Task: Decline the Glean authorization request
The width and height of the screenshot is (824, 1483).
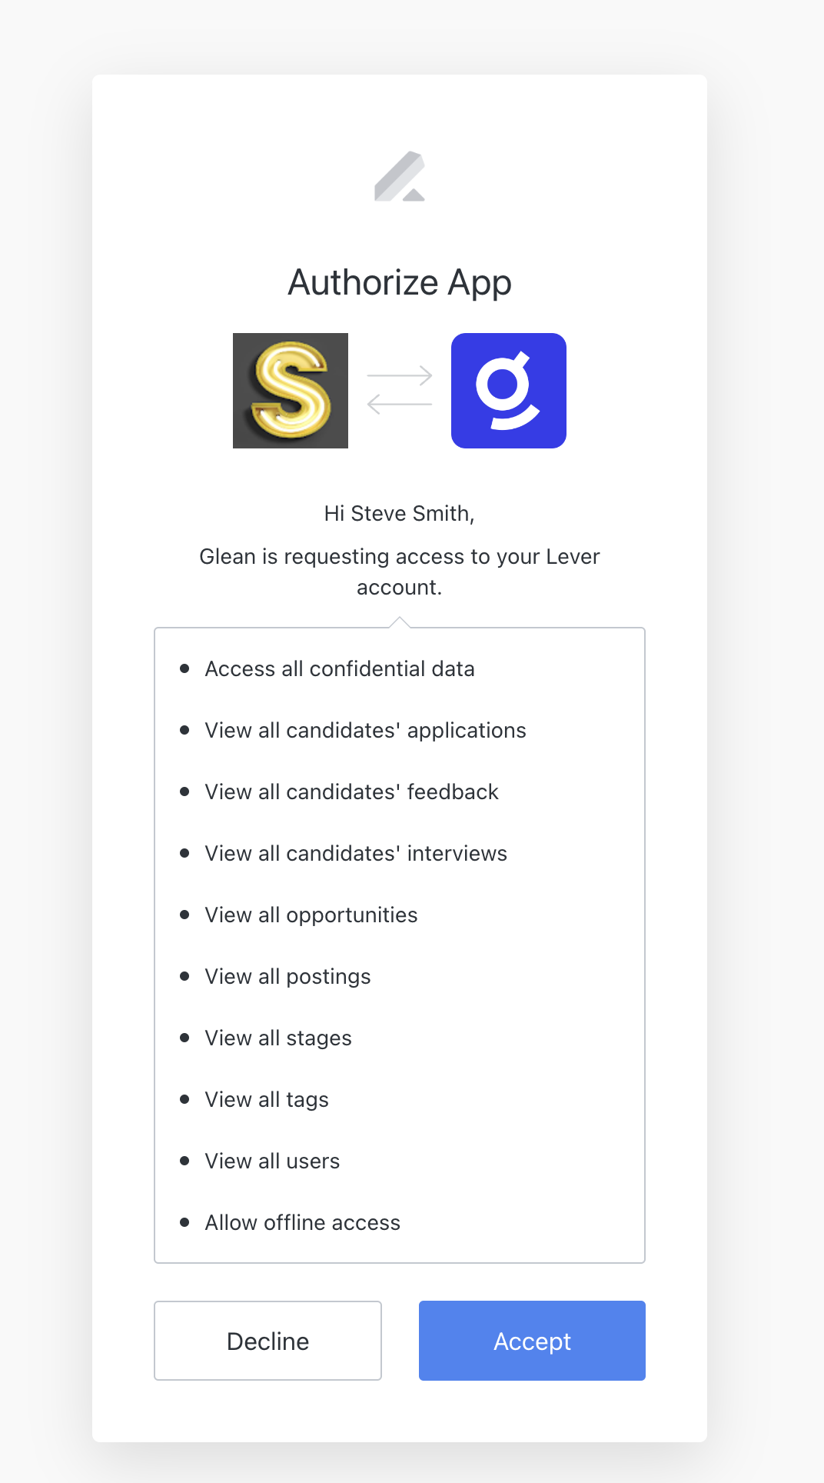Action: pyautogui.click(x=267, y=1341)
